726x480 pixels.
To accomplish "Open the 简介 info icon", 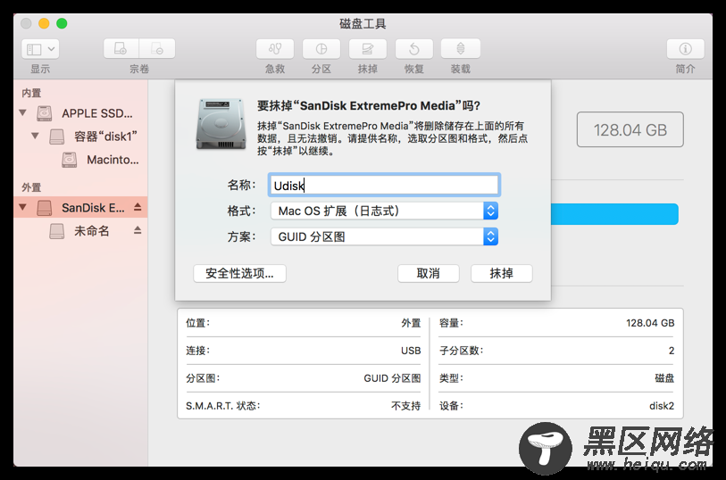I will 685,48.
